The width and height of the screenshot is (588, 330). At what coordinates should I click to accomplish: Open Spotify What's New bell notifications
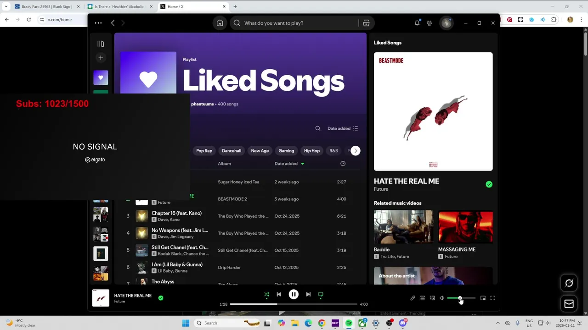point(417,23)
